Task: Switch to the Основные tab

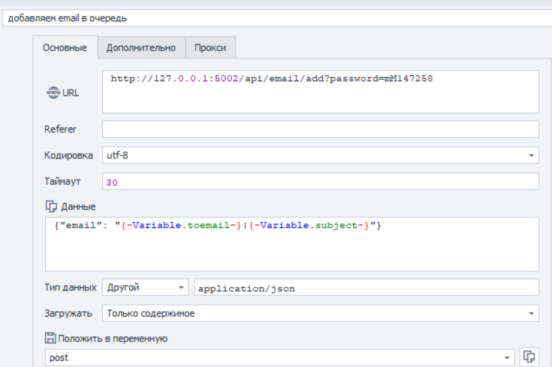Action: 65,48
